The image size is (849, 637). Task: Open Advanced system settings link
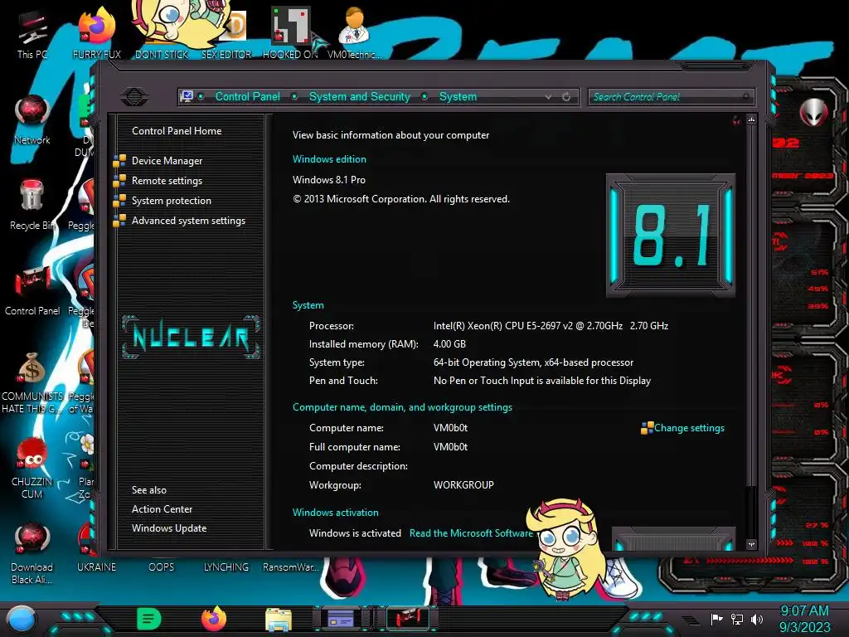(188, 221)
